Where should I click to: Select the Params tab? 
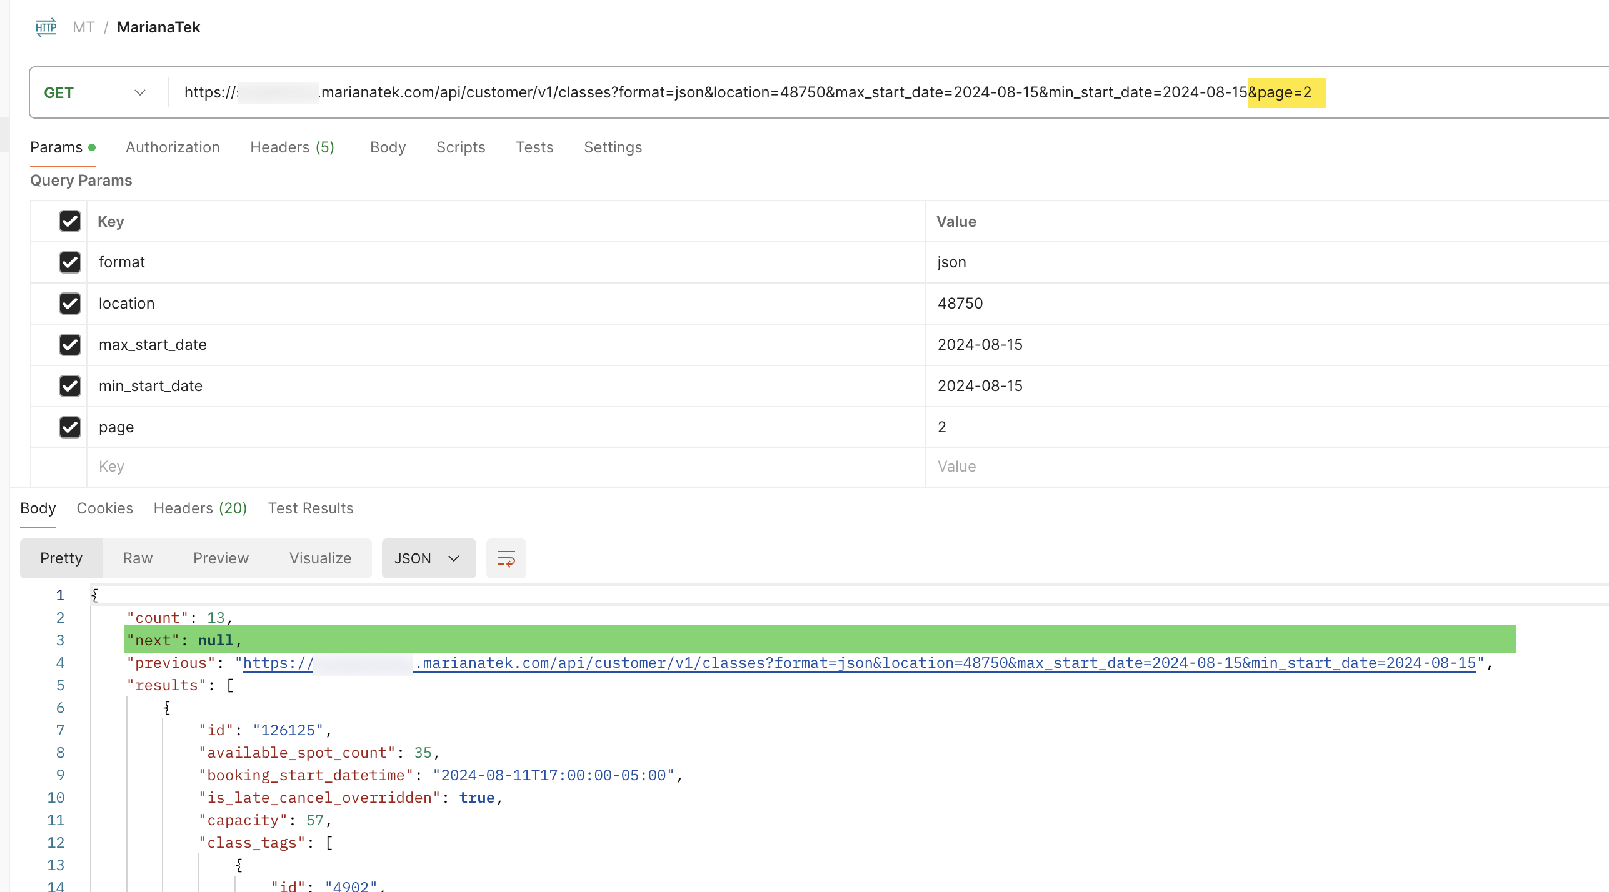(x=63, y=147)
